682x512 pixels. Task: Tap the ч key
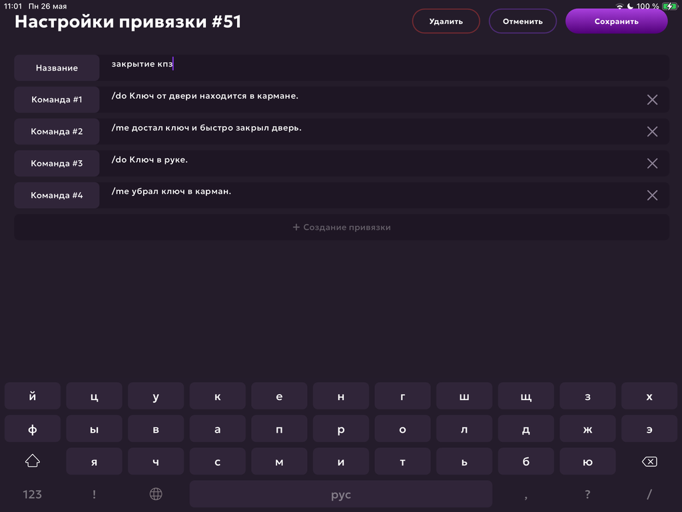[x=156, y=461]
